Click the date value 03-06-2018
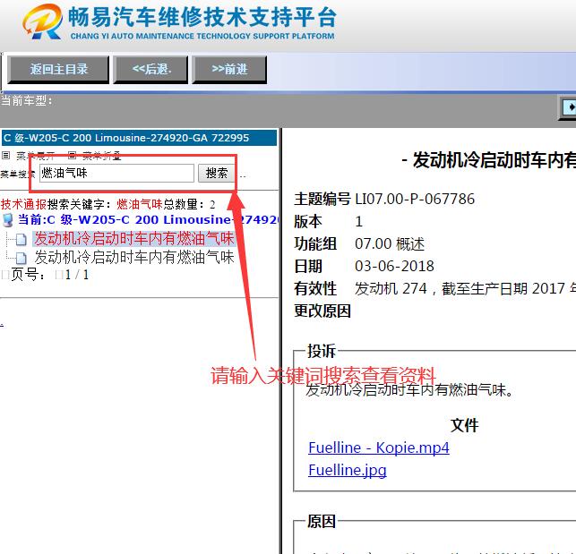The height and width of the screenshot is (554, 576). 394,266
